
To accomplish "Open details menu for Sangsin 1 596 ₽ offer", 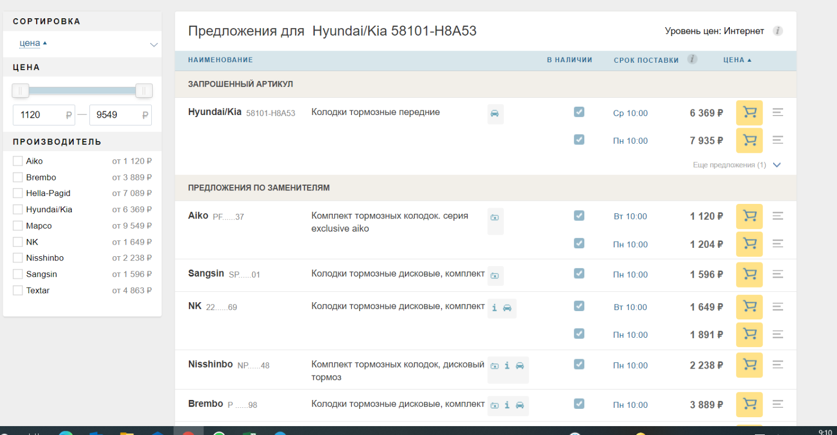I will pos(778,274).
